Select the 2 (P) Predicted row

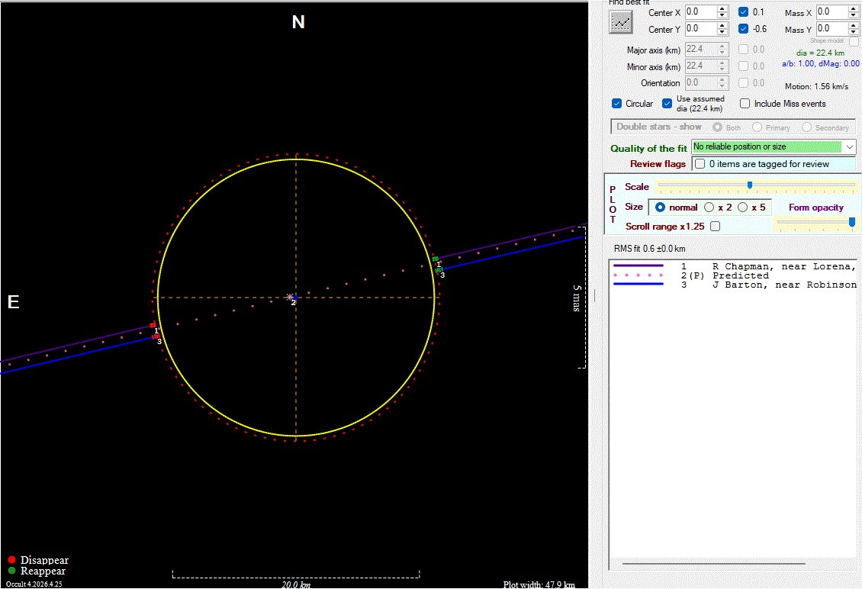[x=734, y=275]
